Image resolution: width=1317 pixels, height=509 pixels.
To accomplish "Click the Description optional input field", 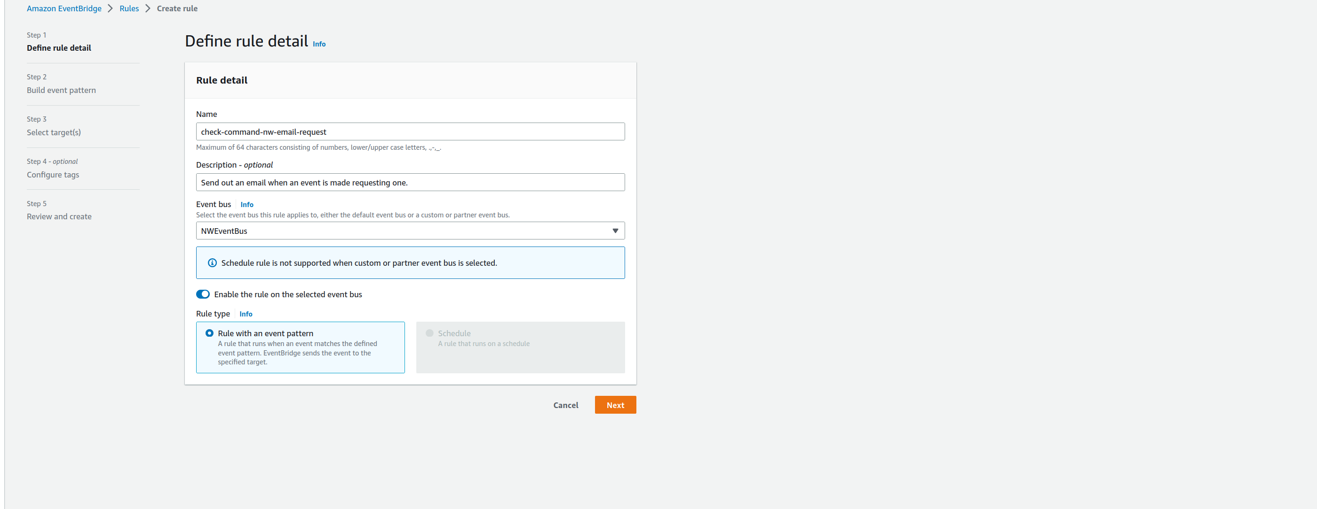I will pyautogui.click(x=410, y=182).
